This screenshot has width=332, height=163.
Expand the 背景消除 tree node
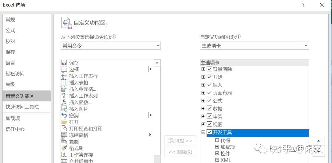[203, 69]
